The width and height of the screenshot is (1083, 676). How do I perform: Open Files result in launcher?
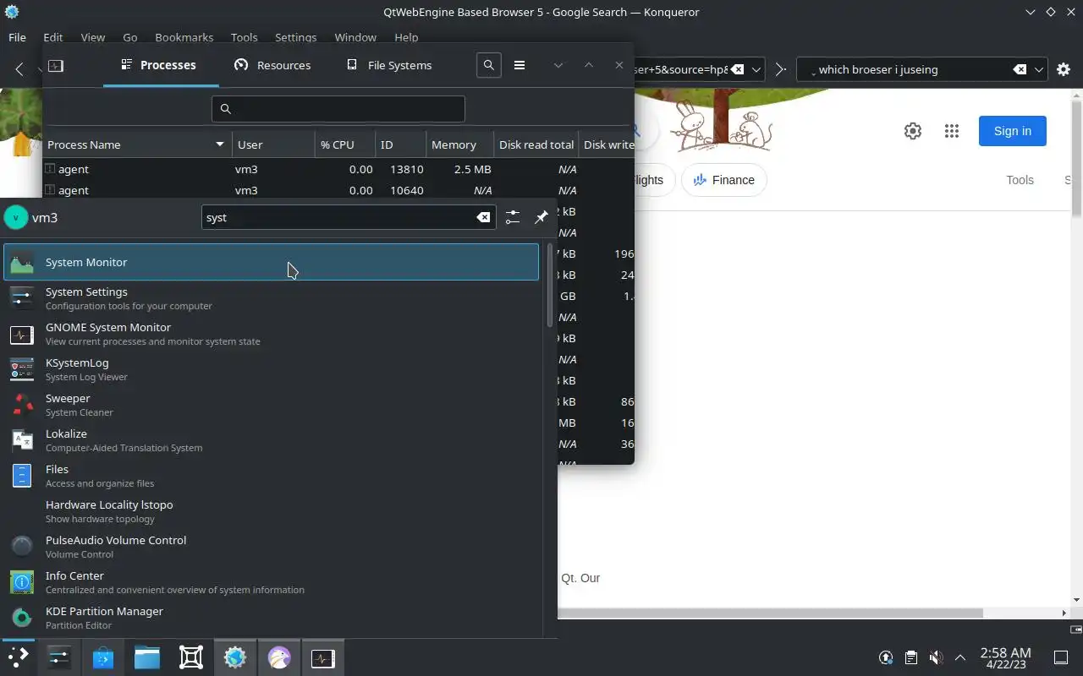271,475
